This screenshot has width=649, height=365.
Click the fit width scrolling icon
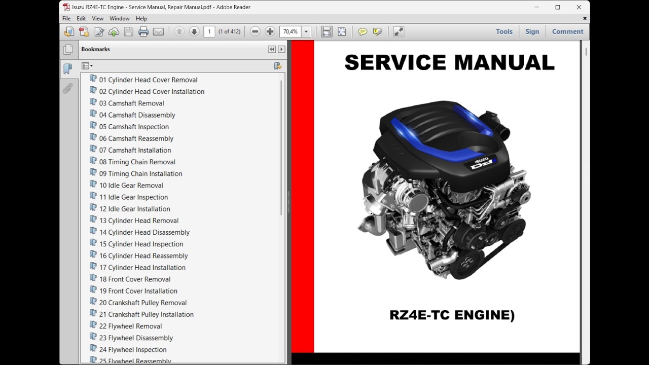coord(327,31)
